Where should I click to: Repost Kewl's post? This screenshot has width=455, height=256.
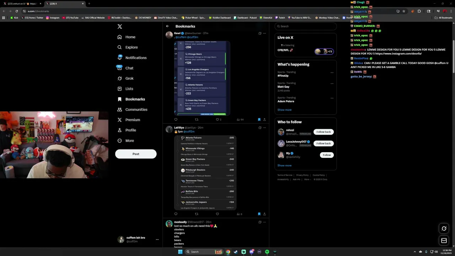click(197, 119)
